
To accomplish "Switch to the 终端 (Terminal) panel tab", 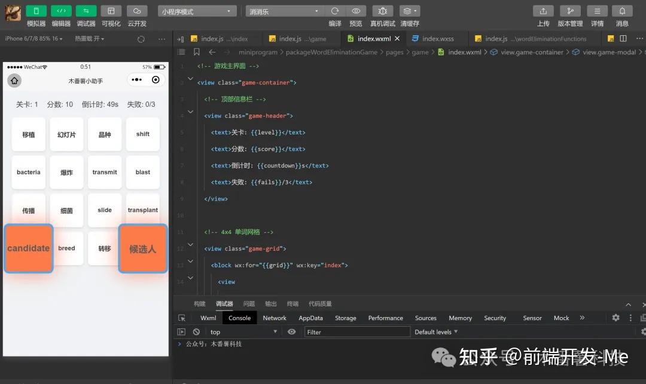I will (292, 304).
